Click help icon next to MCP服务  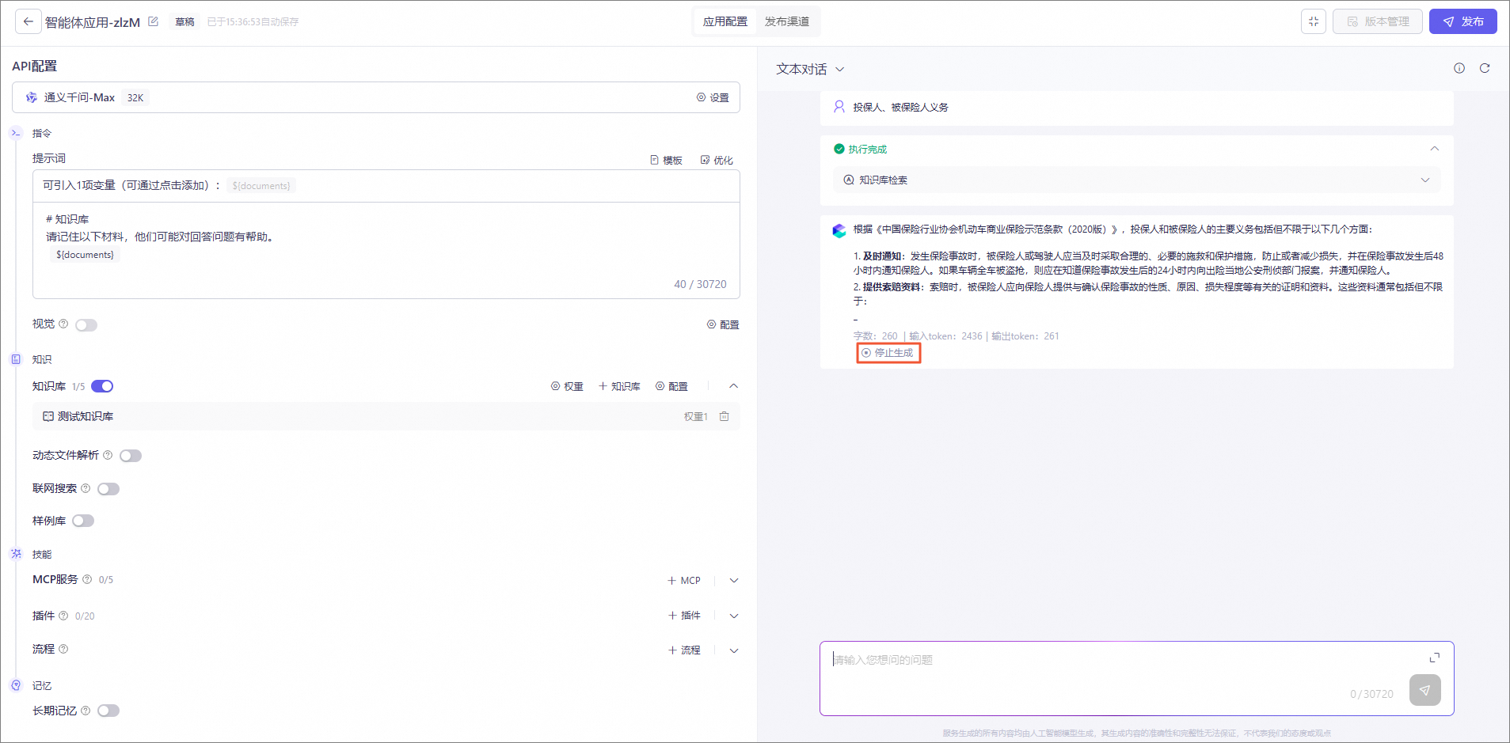(87, 579)
